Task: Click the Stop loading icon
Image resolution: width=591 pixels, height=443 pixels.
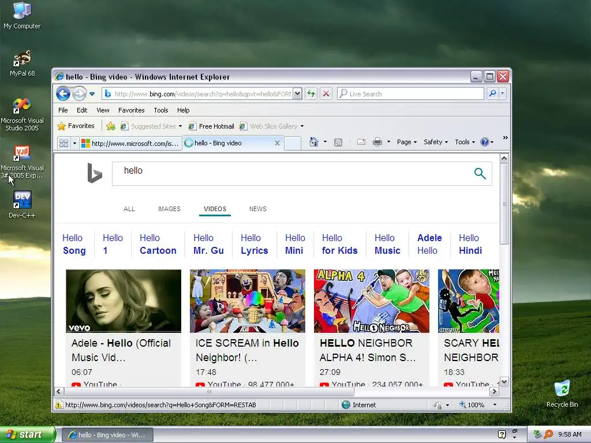Action: coord(326,93)
